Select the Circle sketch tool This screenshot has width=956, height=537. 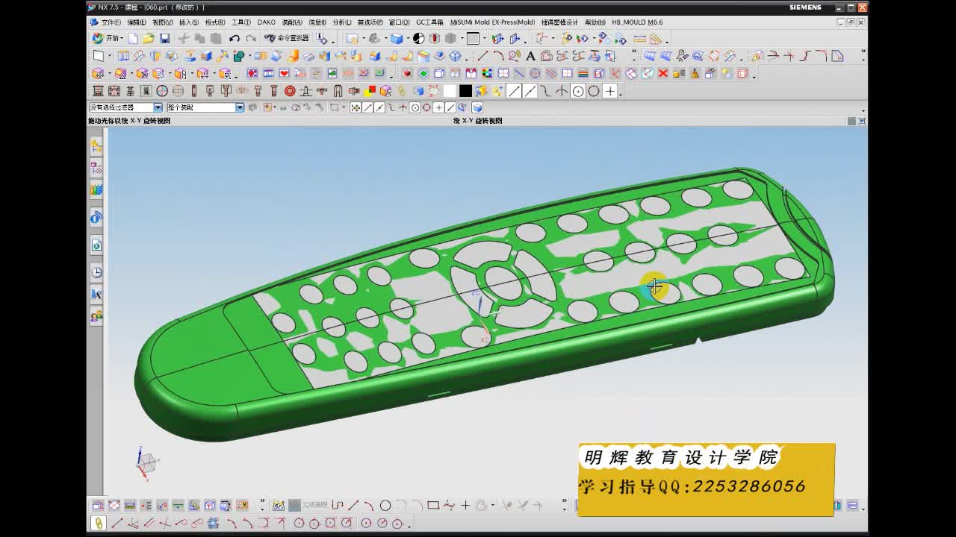(x=385, y=503)
